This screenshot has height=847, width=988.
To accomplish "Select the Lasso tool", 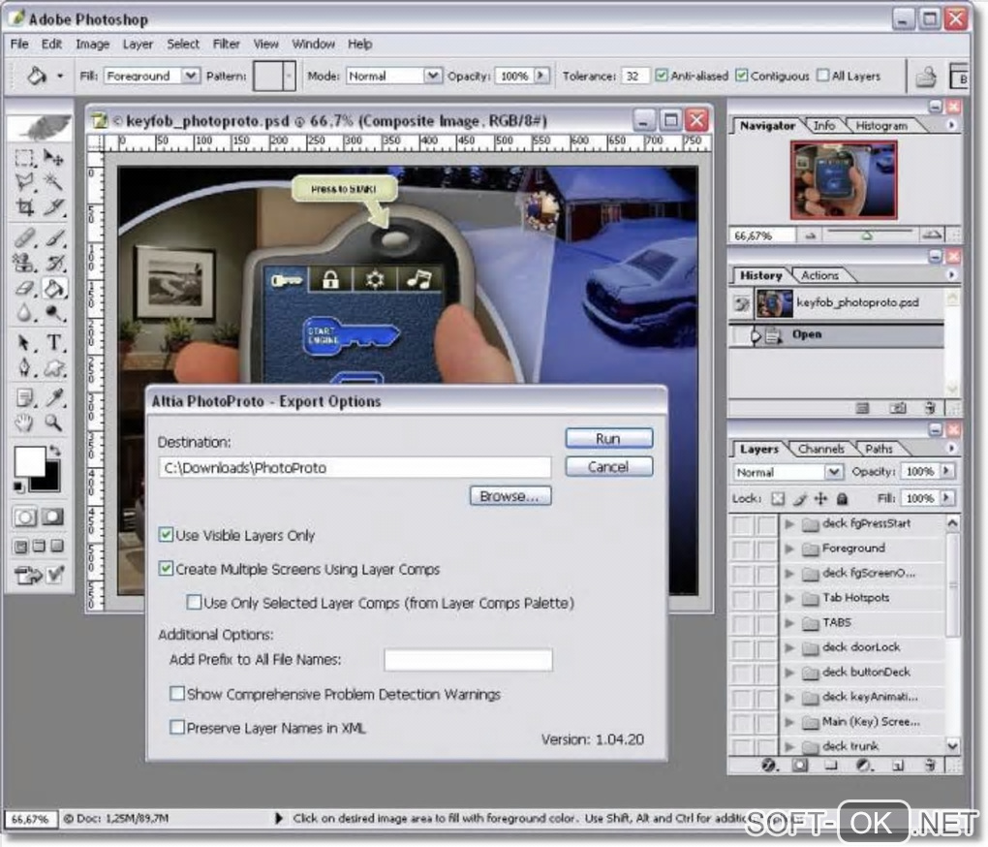I will tap(24, 182).
